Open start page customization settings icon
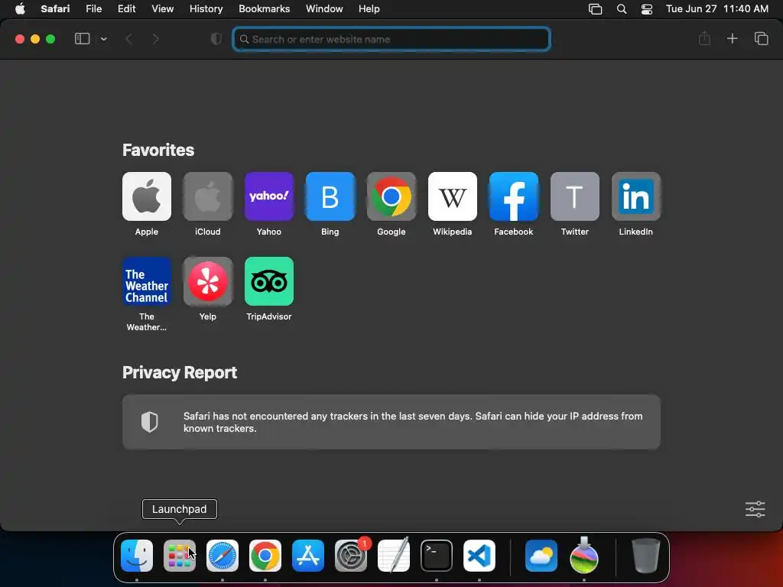783x587 pixels. point(755,509)
